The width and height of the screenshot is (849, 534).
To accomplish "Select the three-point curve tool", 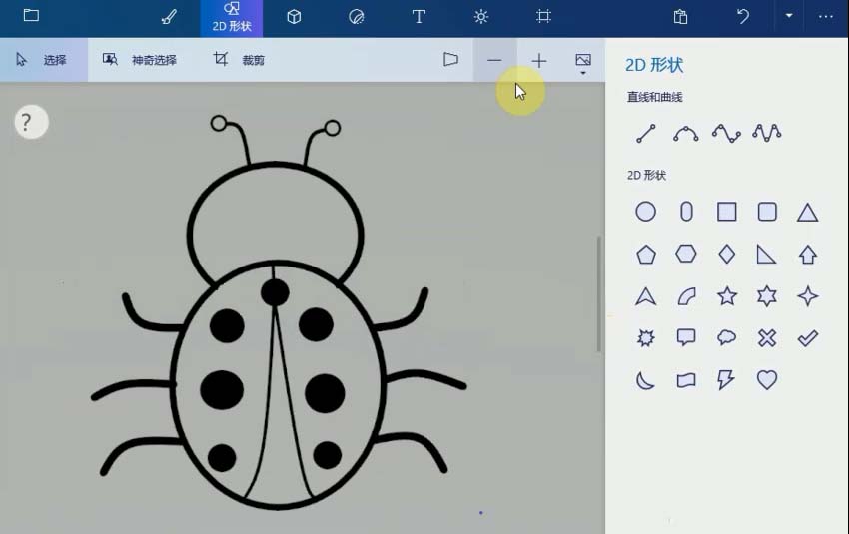I will tap(686, 133).
